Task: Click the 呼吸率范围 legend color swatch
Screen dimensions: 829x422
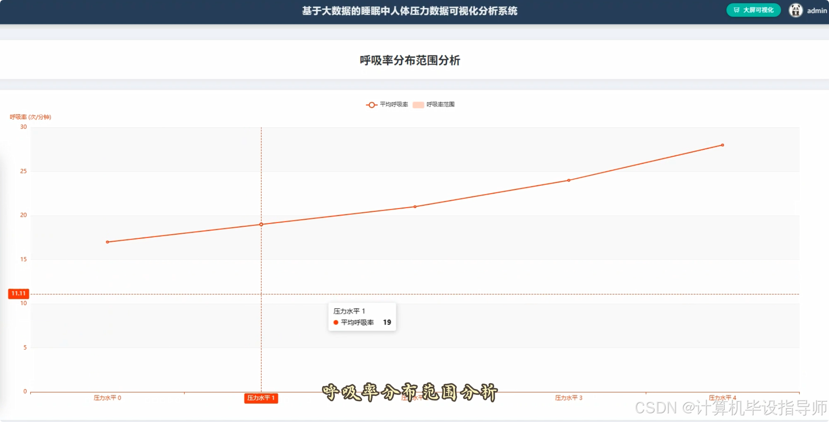Action: [x=418, y=105]
